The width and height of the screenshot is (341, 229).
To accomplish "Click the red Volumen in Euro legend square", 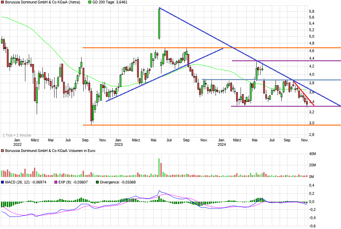I will (x=3, y=151).
